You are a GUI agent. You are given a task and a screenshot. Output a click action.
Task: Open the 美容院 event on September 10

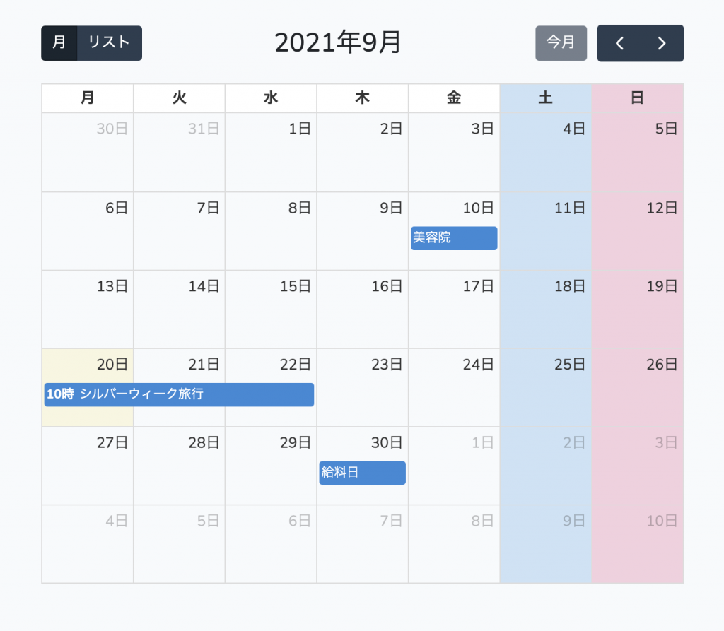pos(454,238)
